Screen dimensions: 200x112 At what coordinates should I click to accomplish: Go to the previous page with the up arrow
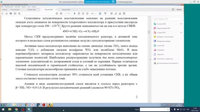(x=57, y=13)
